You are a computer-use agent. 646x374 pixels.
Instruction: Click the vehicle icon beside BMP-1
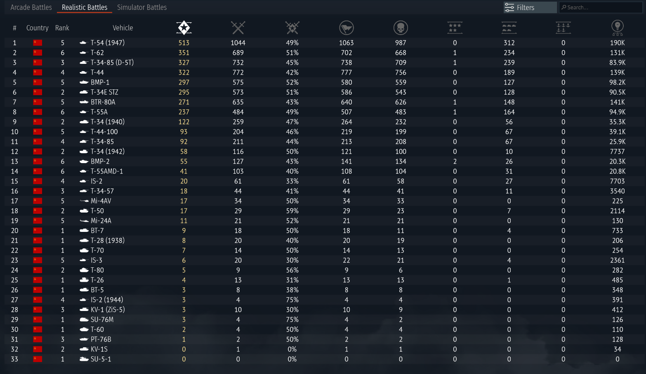84,82
